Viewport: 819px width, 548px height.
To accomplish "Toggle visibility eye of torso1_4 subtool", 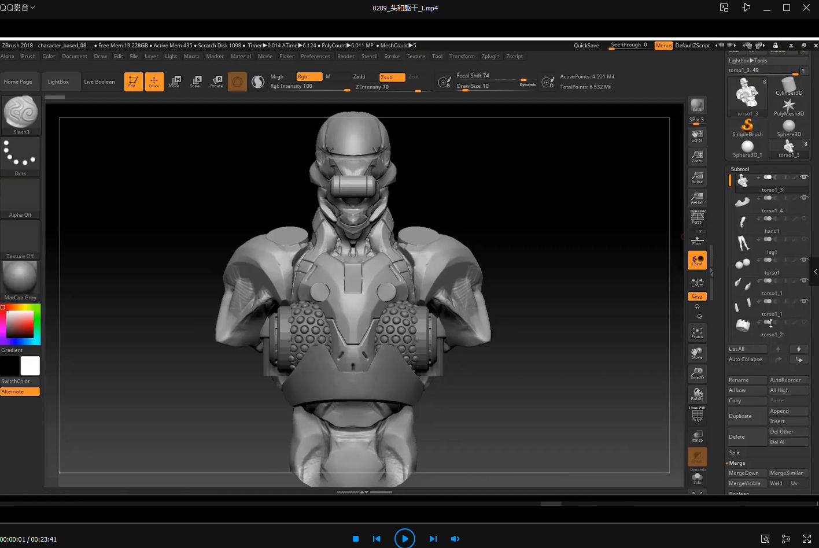I will 803,198.
